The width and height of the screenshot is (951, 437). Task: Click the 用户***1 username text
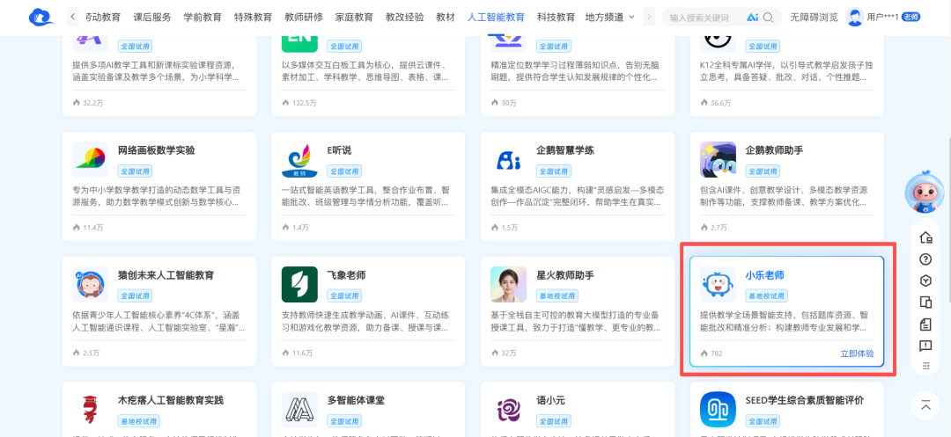[x=883, y=17]
